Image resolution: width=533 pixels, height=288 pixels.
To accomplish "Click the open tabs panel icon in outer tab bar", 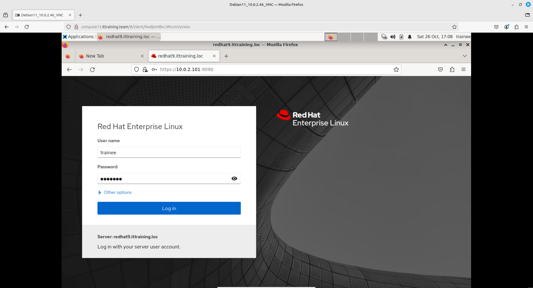I will [x=527, y=15].
